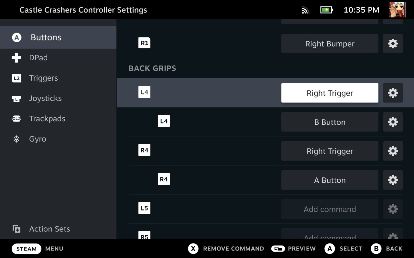The image size is (414, 258).
Task: Click the battery status icon
Action: click(x=326, y=10)
